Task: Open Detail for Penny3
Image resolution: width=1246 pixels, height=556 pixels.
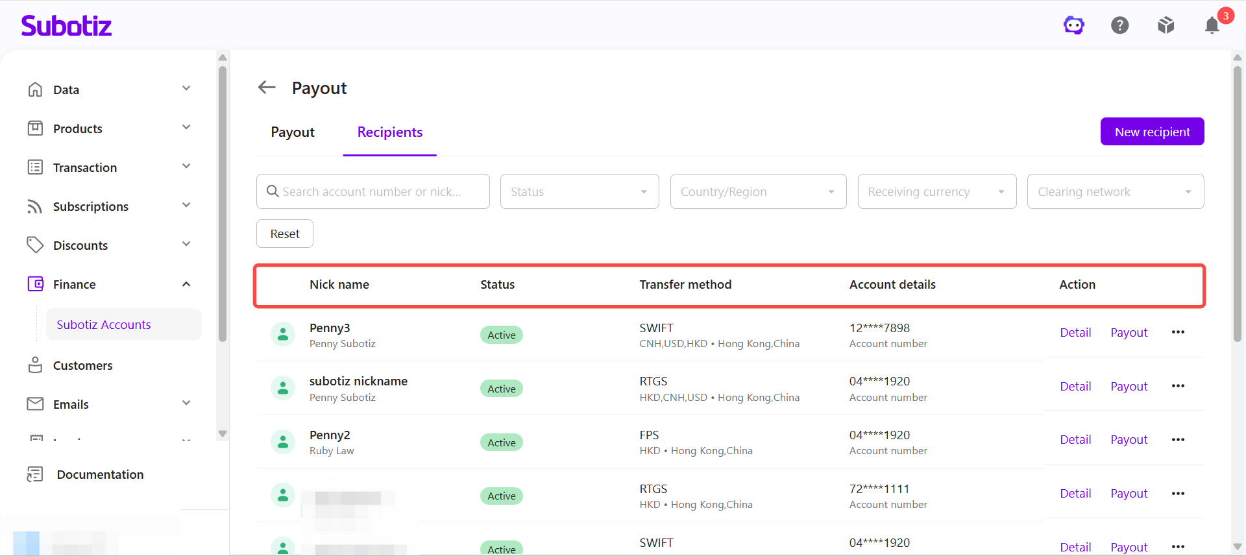Action: tap(1075, 332)
